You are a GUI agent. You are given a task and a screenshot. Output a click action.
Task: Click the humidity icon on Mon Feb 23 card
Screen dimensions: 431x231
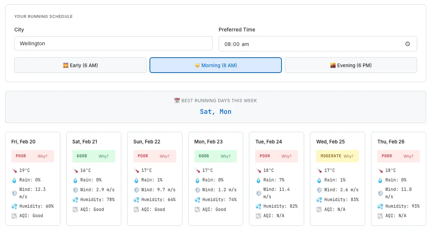tap(197, 200)
